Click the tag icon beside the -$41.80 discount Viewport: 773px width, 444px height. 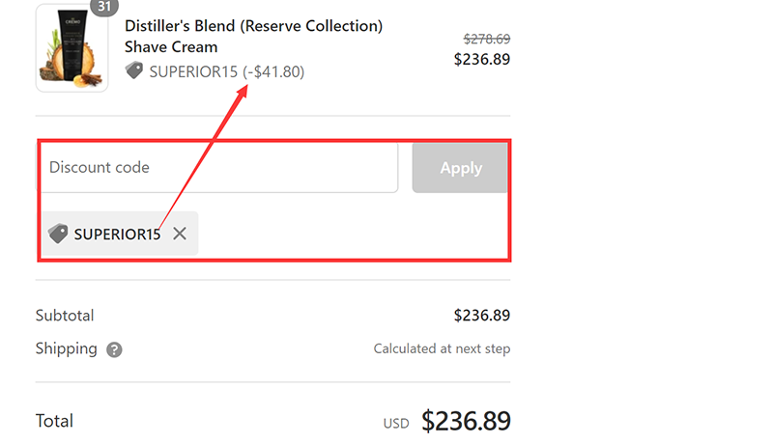(134, 71)
